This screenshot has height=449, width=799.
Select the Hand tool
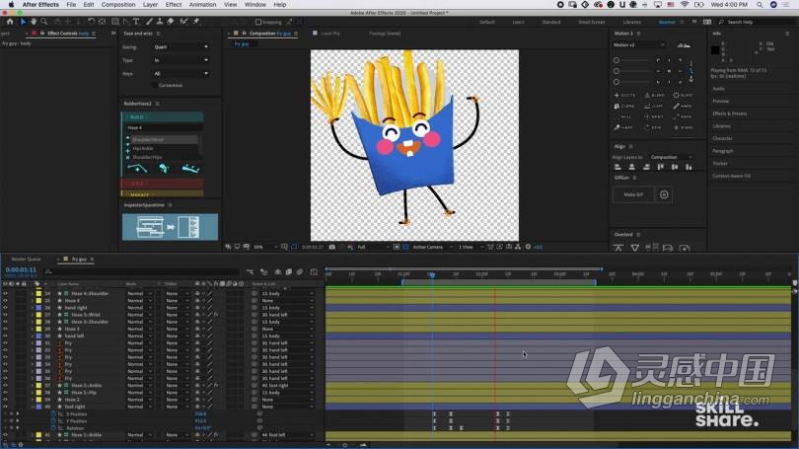(34, 22)
